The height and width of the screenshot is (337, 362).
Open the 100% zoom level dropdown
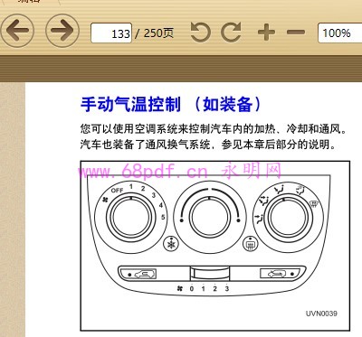pyautogui.click(x=339, y=33)
